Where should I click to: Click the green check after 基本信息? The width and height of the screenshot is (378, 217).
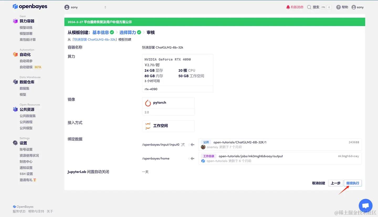[x=112, y=32]
